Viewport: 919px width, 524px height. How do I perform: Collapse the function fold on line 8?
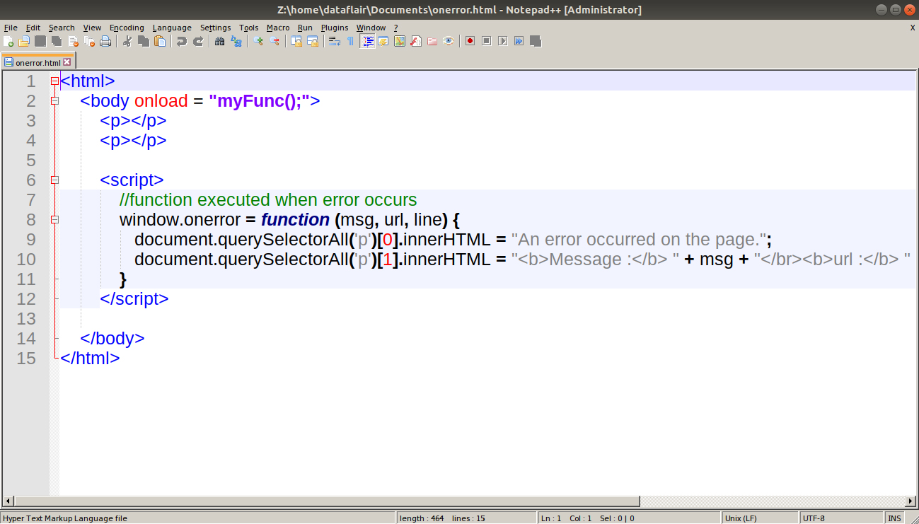pyautogui.click(x=54, y=220)
